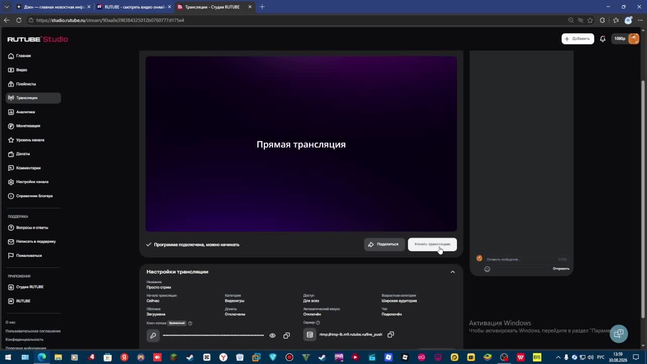Show hidden system tray icons
Image resolution: width=647 pixels, height=364 pixels.
click(x=558, y=357)
